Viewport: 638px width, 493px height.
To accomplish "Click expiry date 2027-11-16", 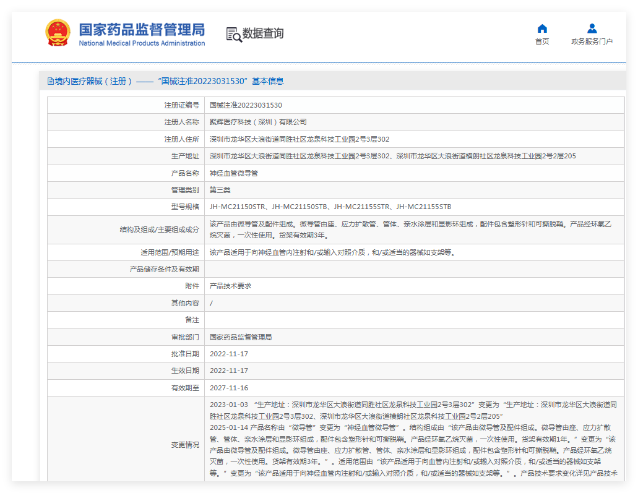I will tap(229, 388).
